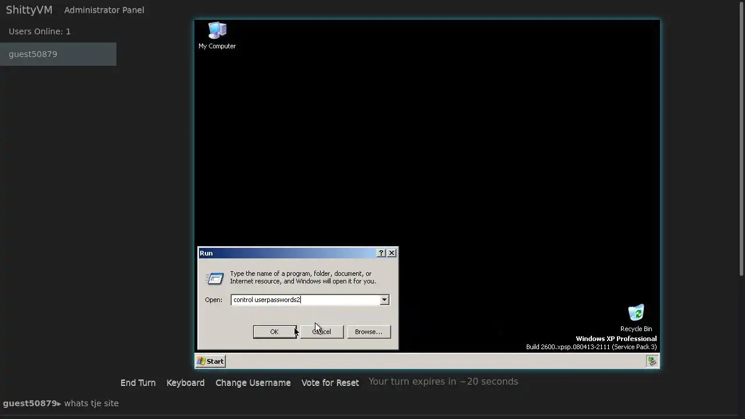Viewport: 745px width, 419px height.
Task: Select user guest50879 in sidebar list
Action: [58, 54]
